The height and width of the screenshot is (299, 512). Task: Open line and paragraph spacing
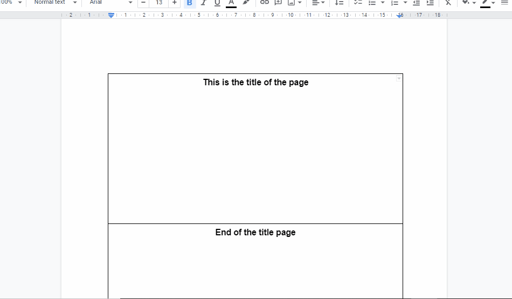pos(339,3)
